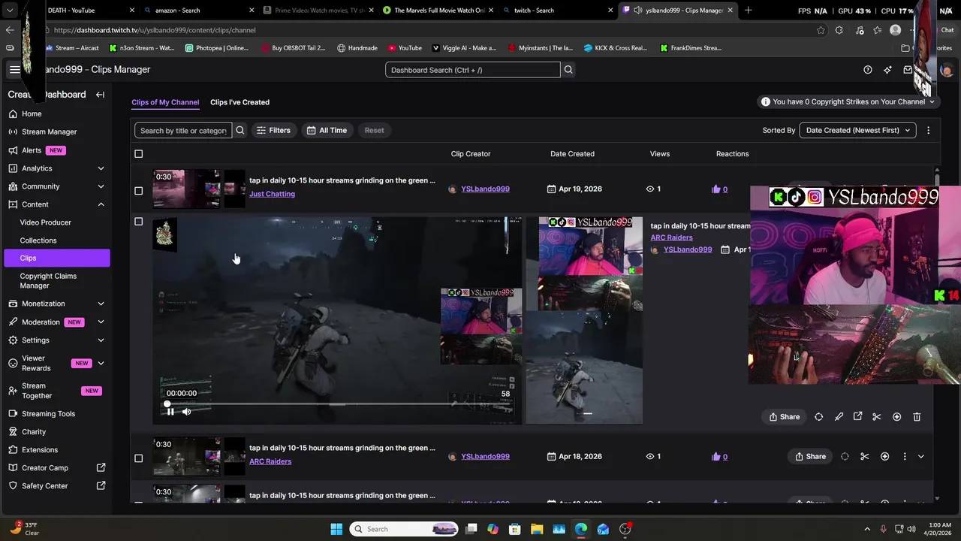961x541 pixels.
Task: Click the sparkle icon beside help
Action: [887, 70]
